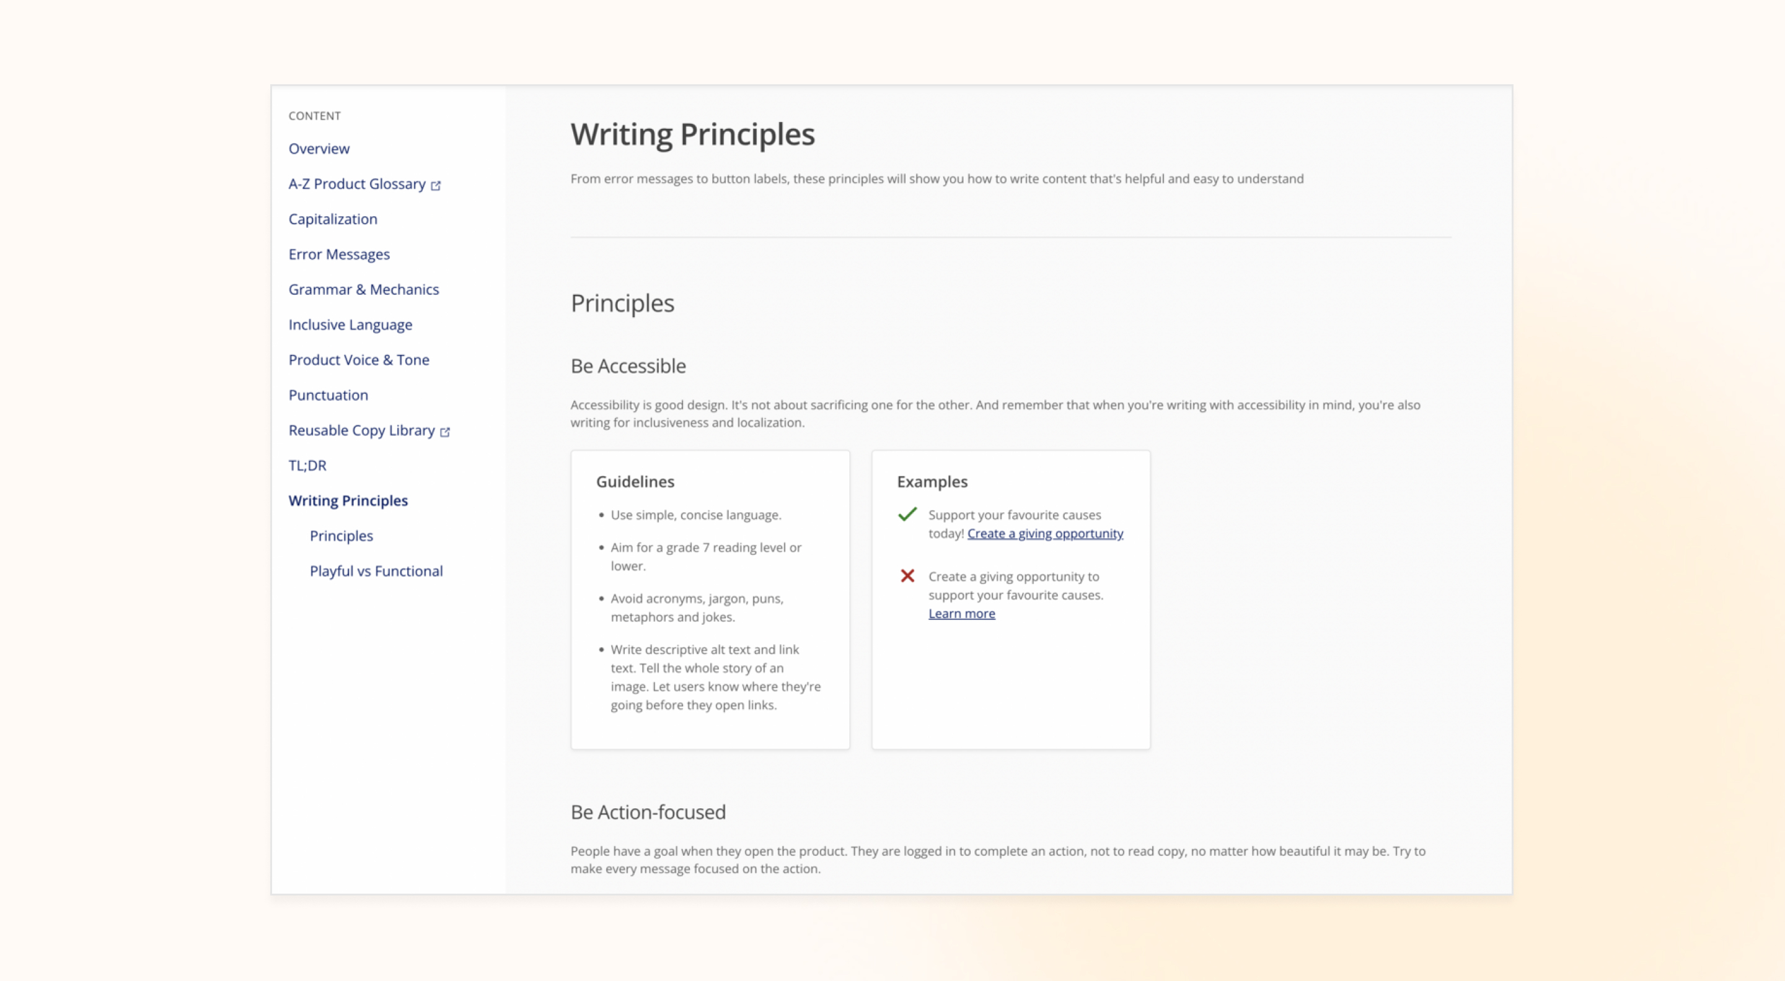Navigate to Inclusive Language page
1785x981 pixels.
coord(350,325)
